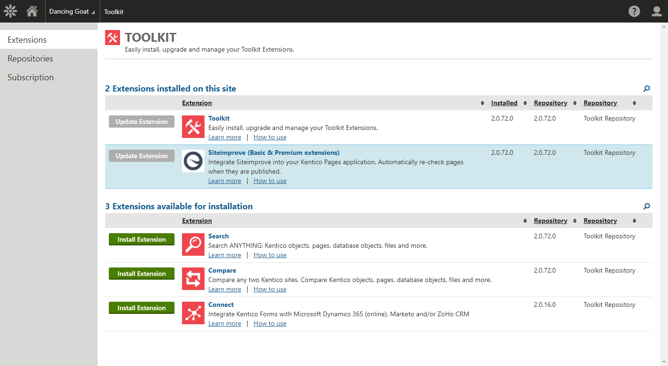This screenshot has width=668, height=366.
Task: Open the help question mark icon
Action: pos(634,11)
